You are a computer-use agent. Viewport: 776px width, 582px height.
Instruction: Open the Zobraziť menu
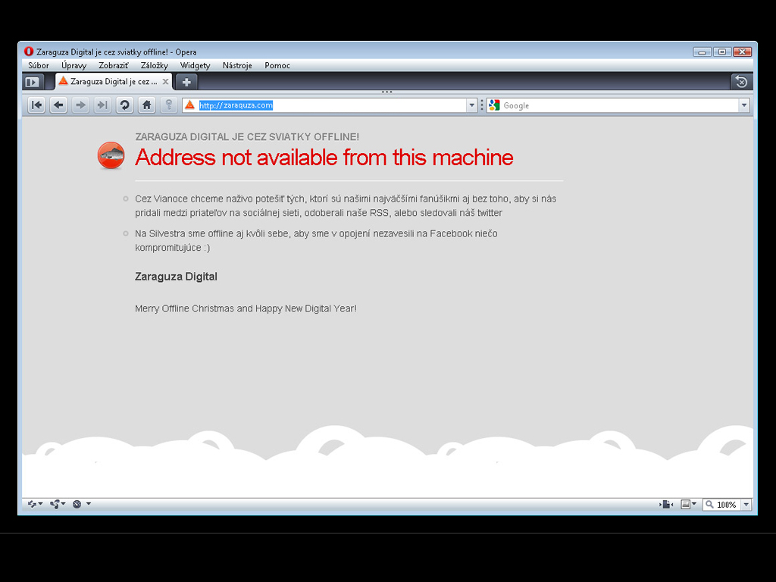coord(114,65)
